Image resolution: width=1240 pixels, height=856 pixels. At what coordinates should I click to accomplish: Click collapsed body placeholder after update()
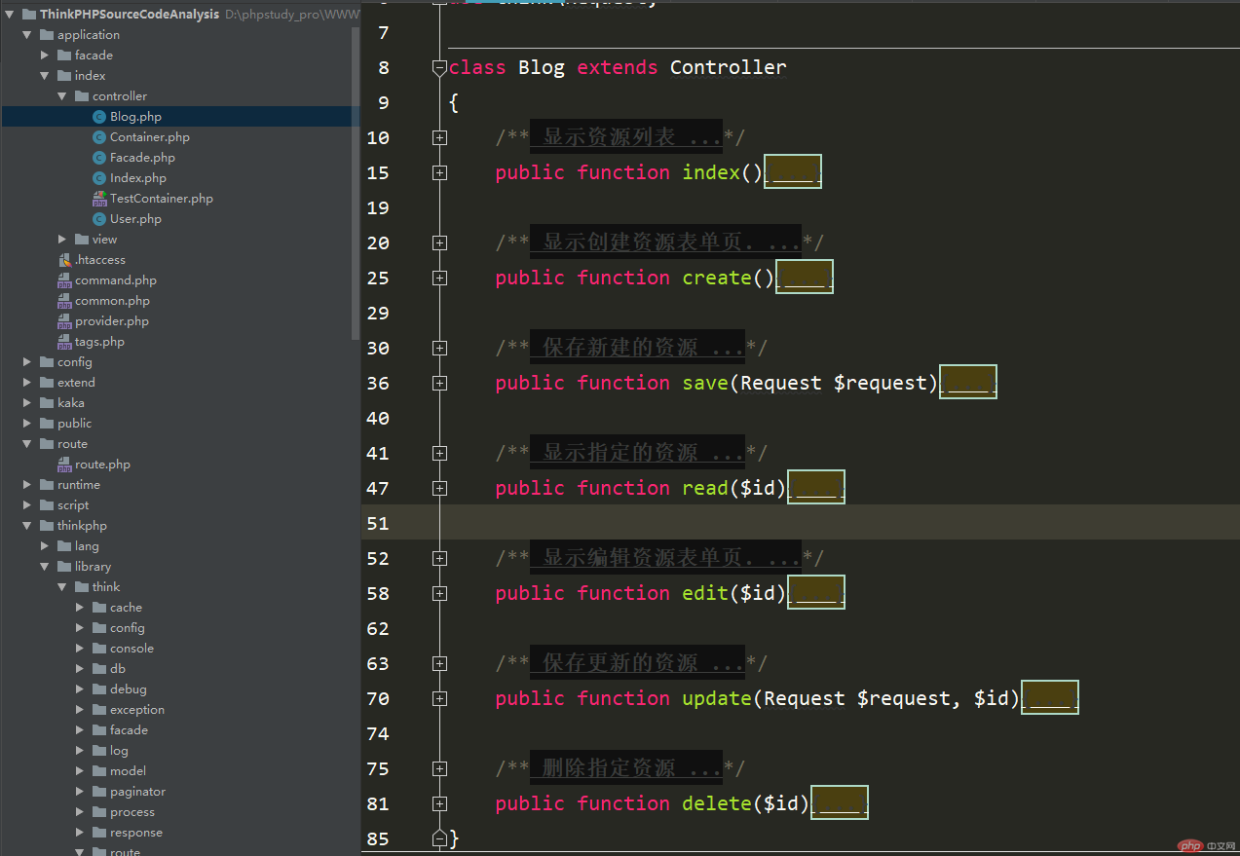(1050, 698)
